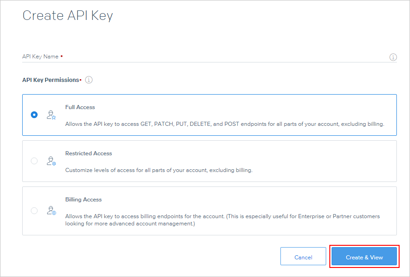Click the Restricted Access user-gear icon
Screen dimensions: 410x277
pos(51,161)
